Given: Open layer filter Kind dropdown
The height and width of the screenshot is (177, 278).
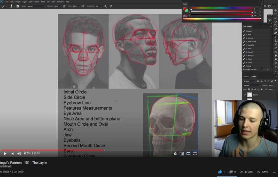Looking at the screenshot, I should click(250, 82).
